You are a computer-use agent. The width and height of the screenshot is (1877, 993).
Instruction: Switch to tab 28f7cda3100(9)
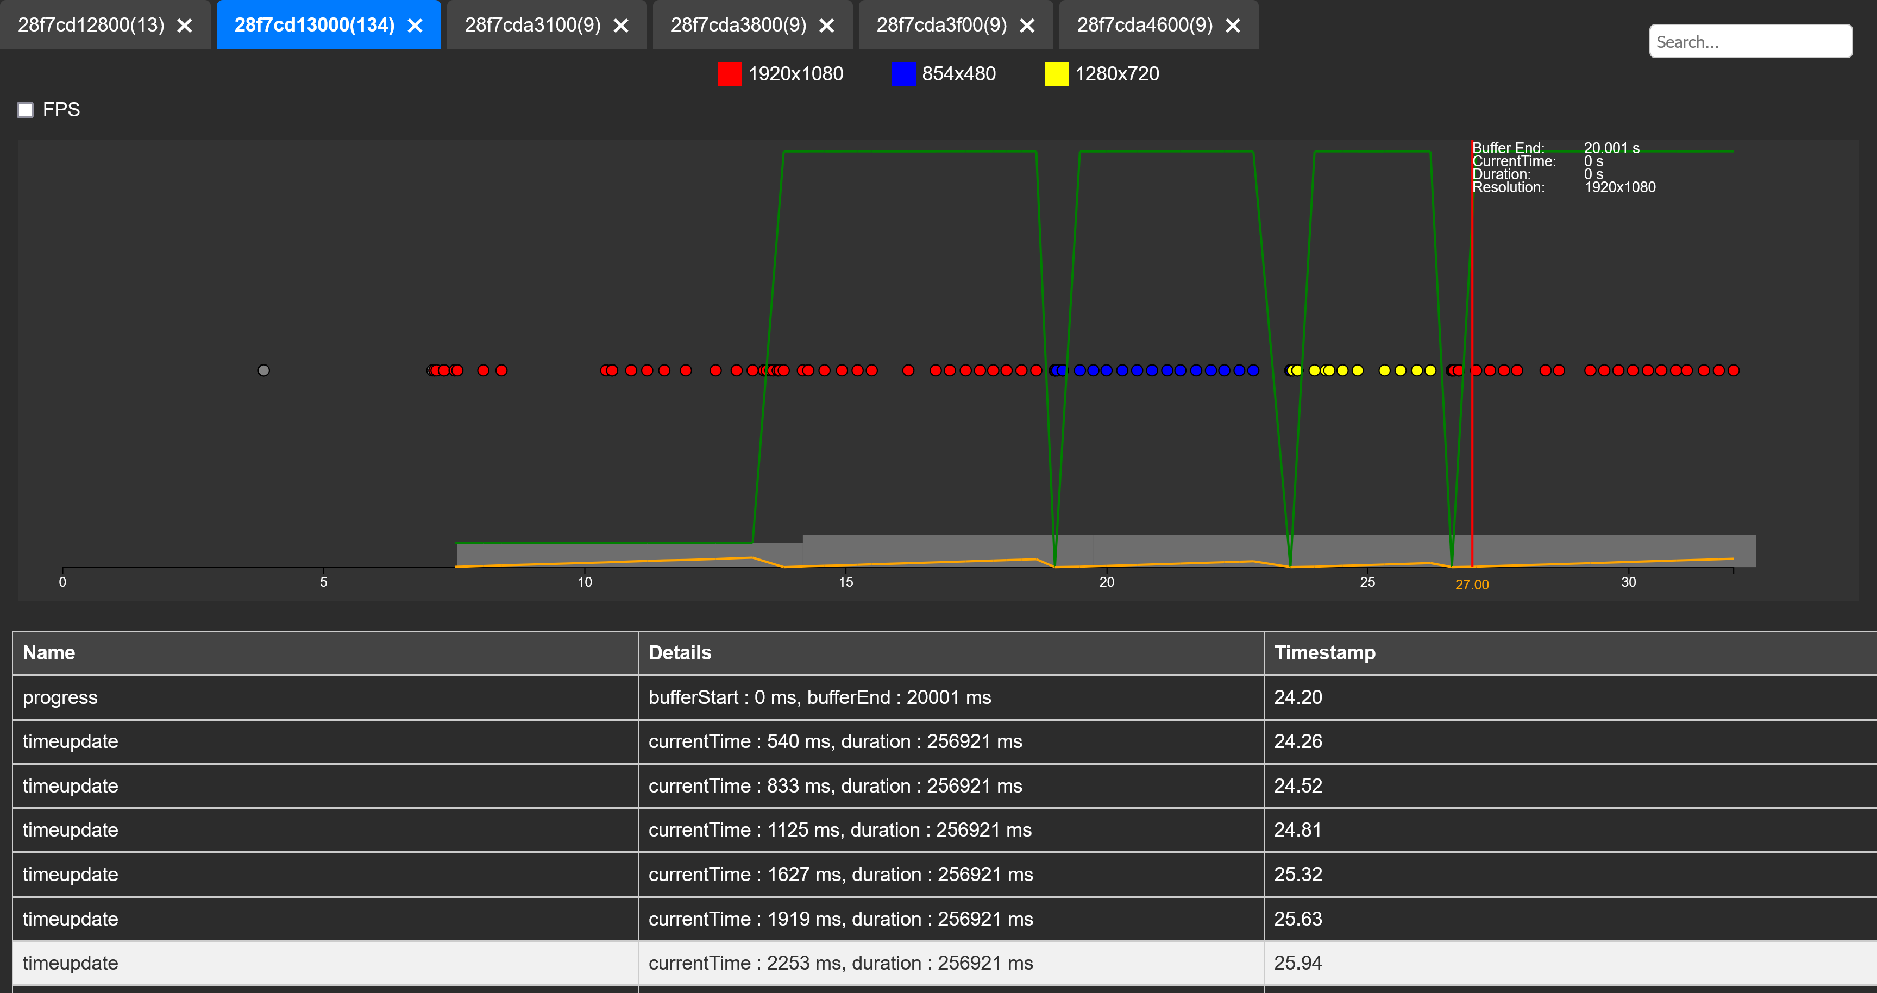pyautogui.click(x=532, y=26)
